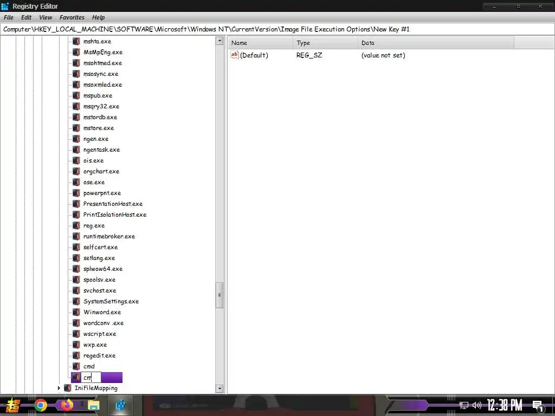Select the (Default) value entry
The image size is (555, 416).
(x=254, y=55)
